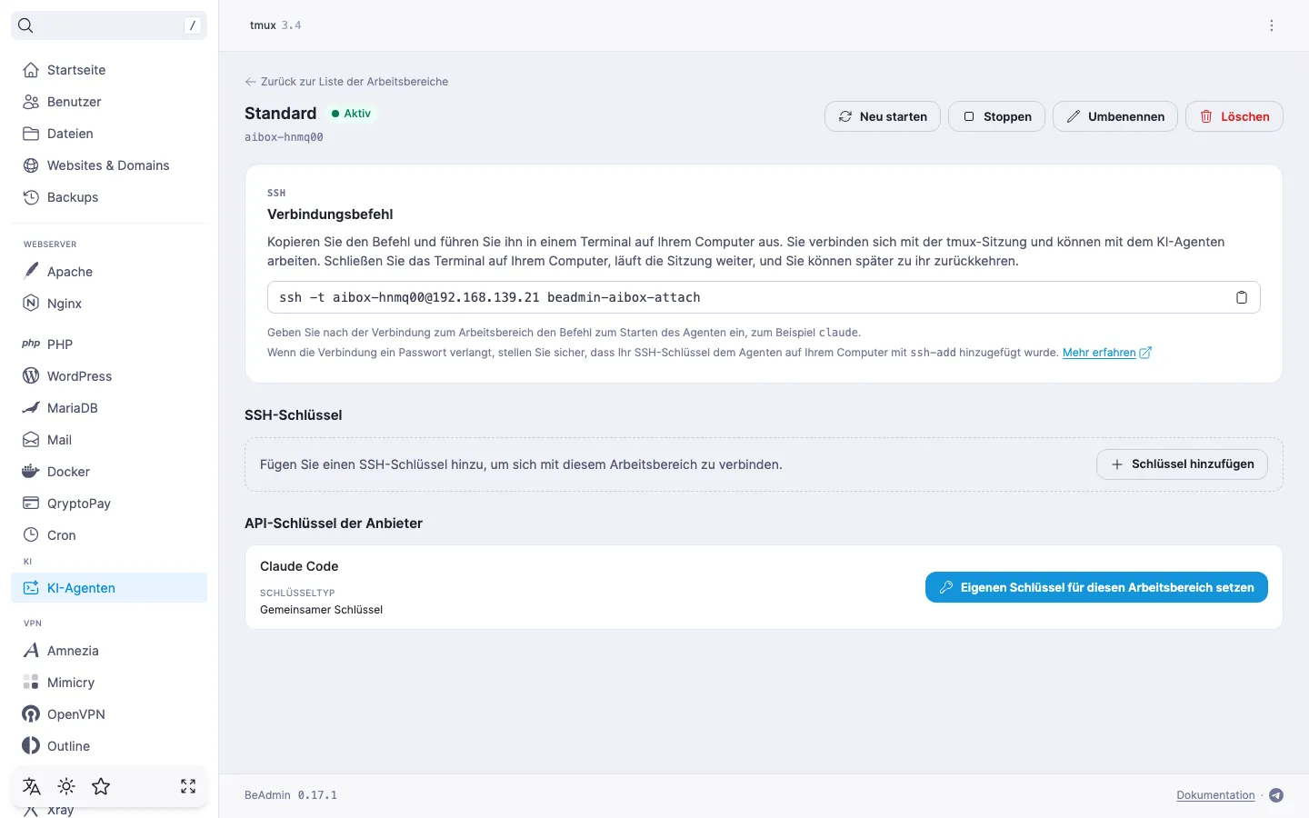The height and width of the screenshot is (818, 1309).
Task: Open Startseite in the sidebar
Action: (x=109, y=70)
